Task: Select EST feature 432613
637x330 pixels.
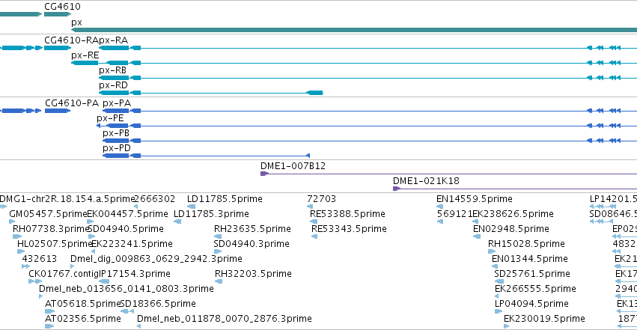Action: (25, 266)
